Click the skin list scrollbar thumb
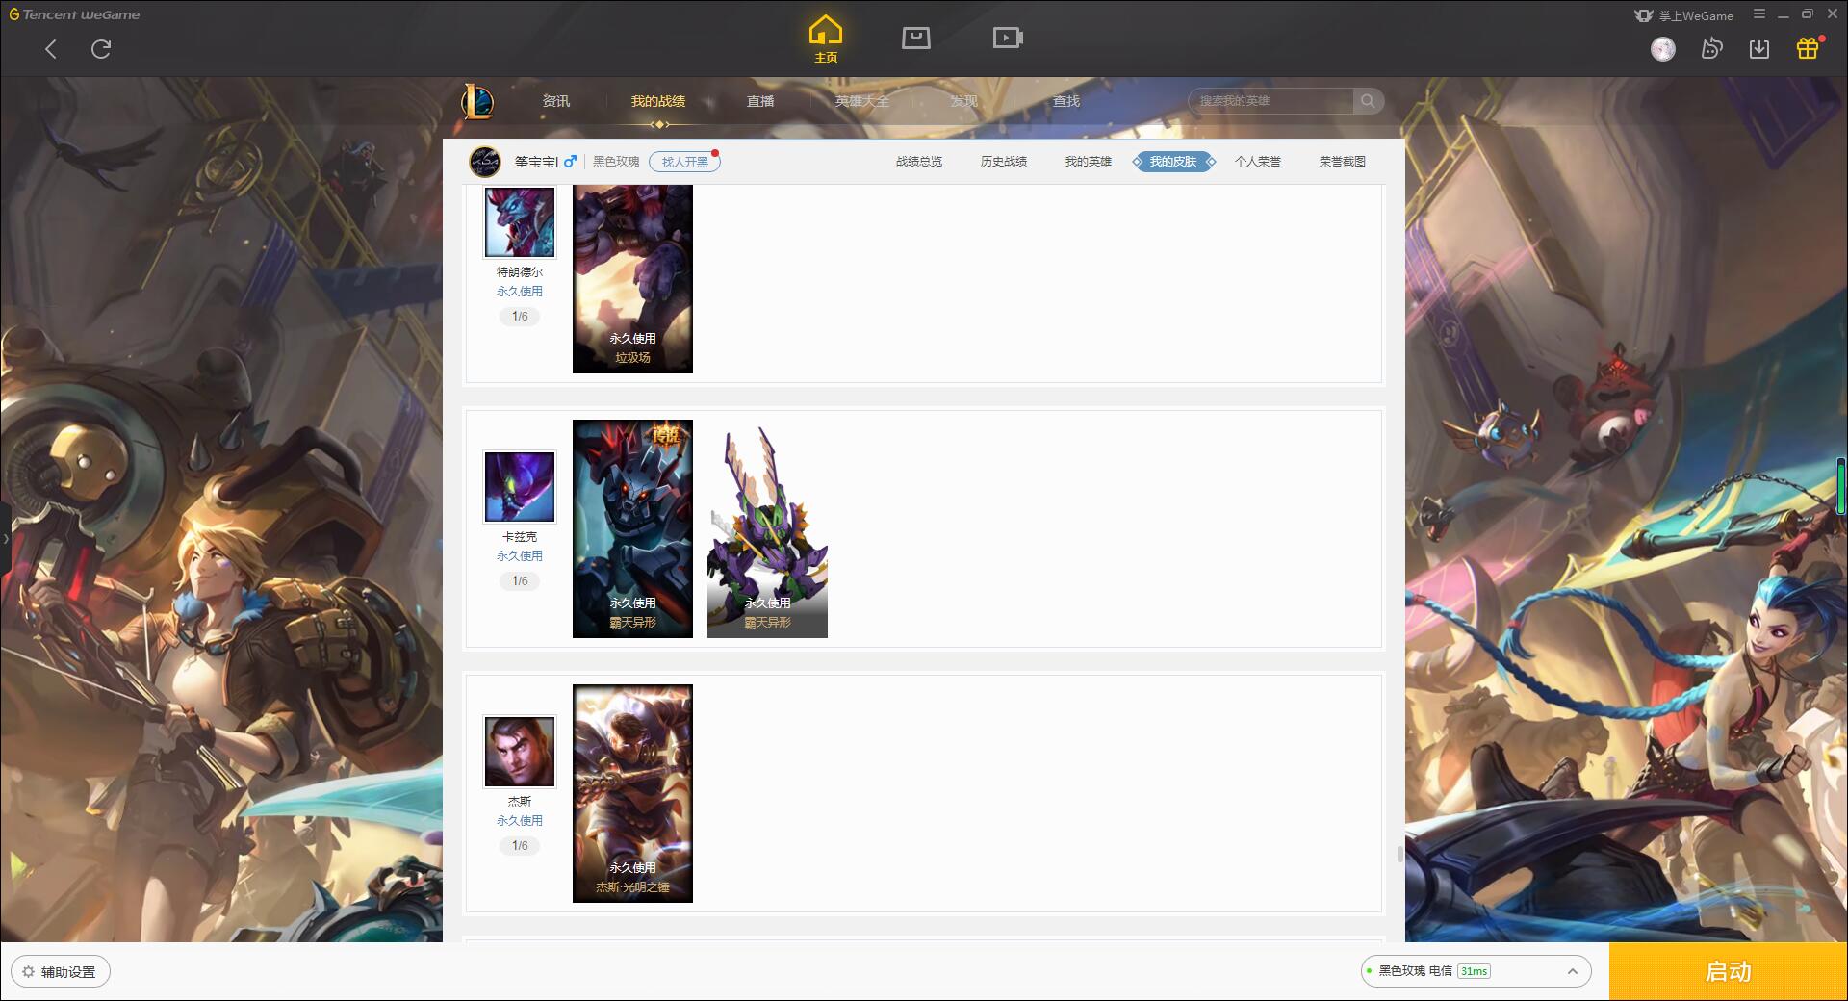The height and width of the screenshot is (1001, 1848). coord(1399,854)
